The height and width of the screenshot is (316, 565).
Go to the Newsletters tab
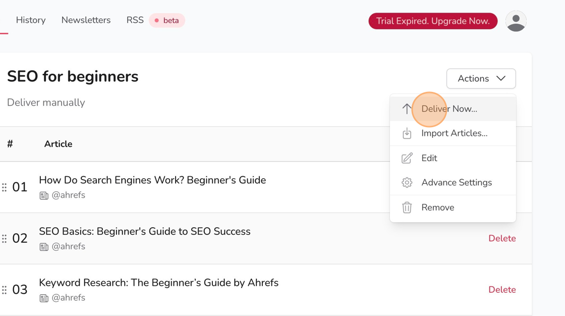86,20
